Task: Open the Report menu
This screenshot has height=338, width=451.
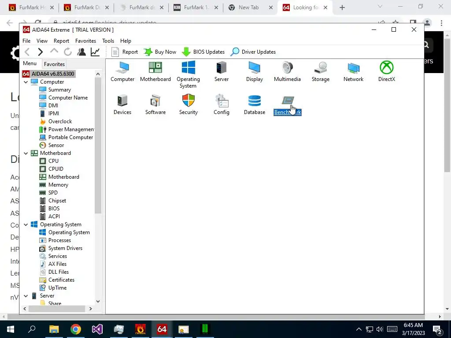Action: pyautogui.click(x=61, y=41)
